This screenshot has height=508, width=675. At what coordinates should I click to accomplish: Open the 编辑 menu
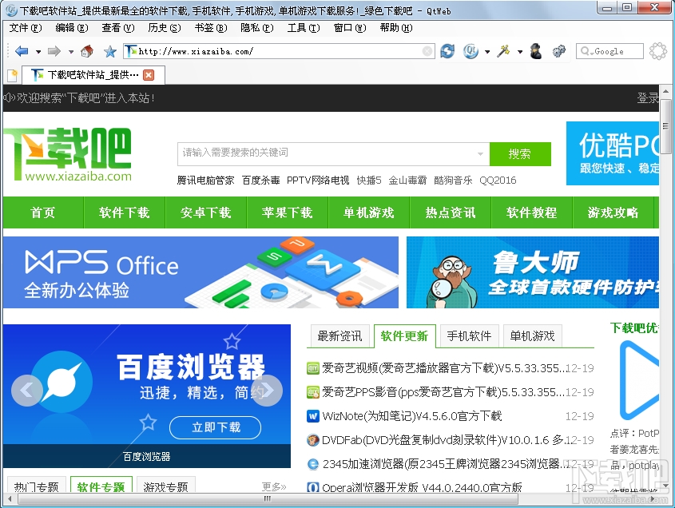(71, 28)
